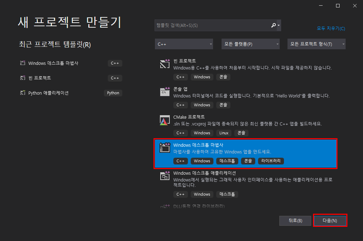This screenshot has width=363, height=241.
Task: Maximize the new project dialog window
Action: tap(338, 6)
